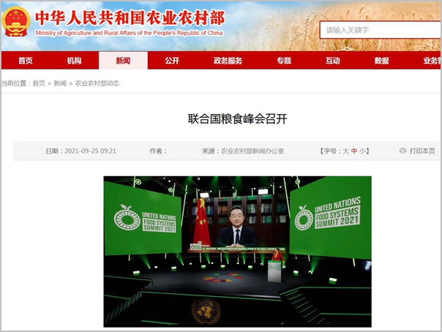Click 农业农村部动态 breadcrumb link
This screenshot has height=332, width=442.
pos(97,83)
